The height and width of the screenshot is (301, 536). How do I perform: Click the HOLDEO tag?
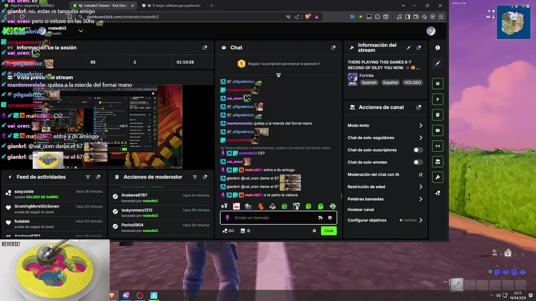(412, 83)
